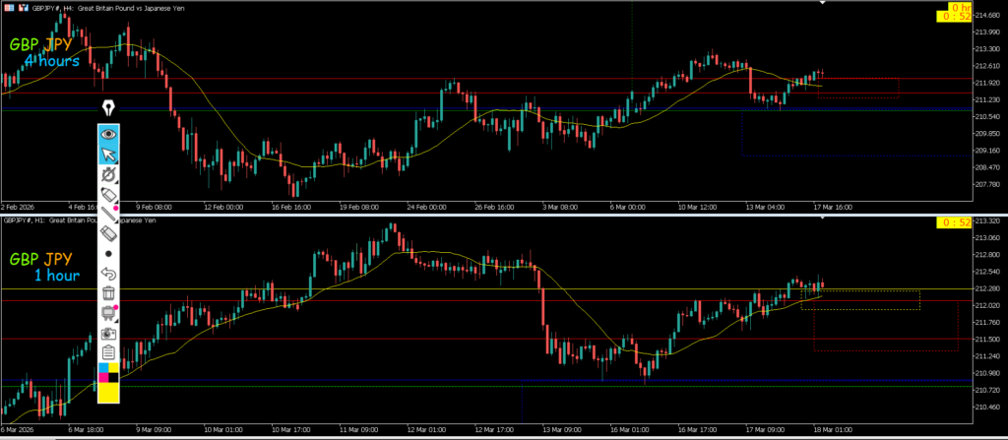The height and width of the screenshot is (440, 1008).
Task: Open the clipboard notes icon
Action: [x=108, y=352]
